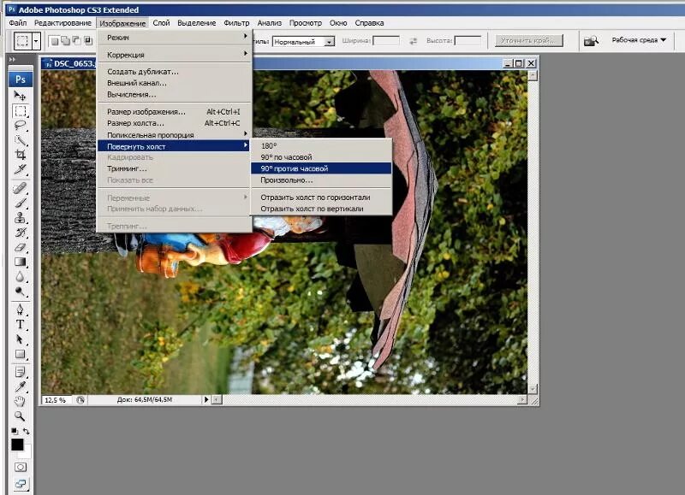Choose Создать дубликат... menu entry
This screenshot has height=495, width=685.
pyautogui.click(x=175, y=72)
